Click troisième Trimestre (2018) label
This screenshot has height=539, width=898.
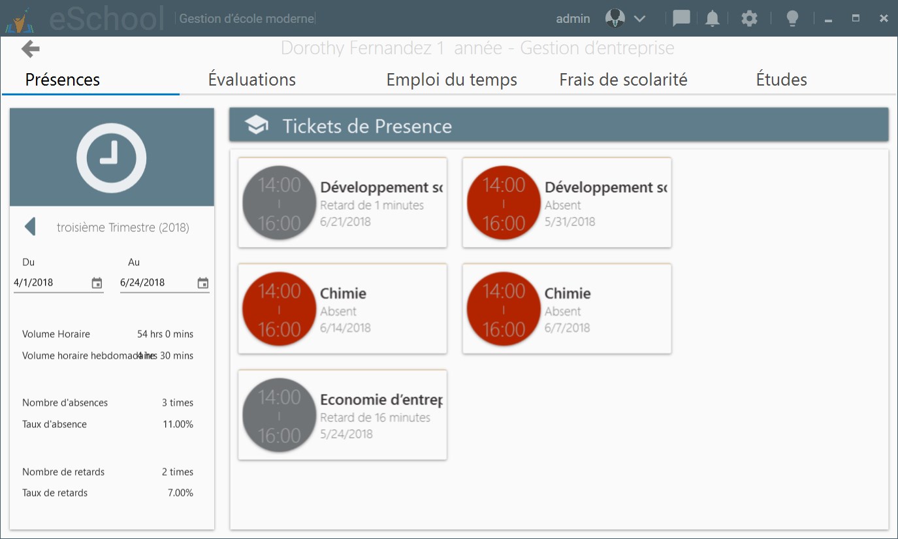(123, 227)
